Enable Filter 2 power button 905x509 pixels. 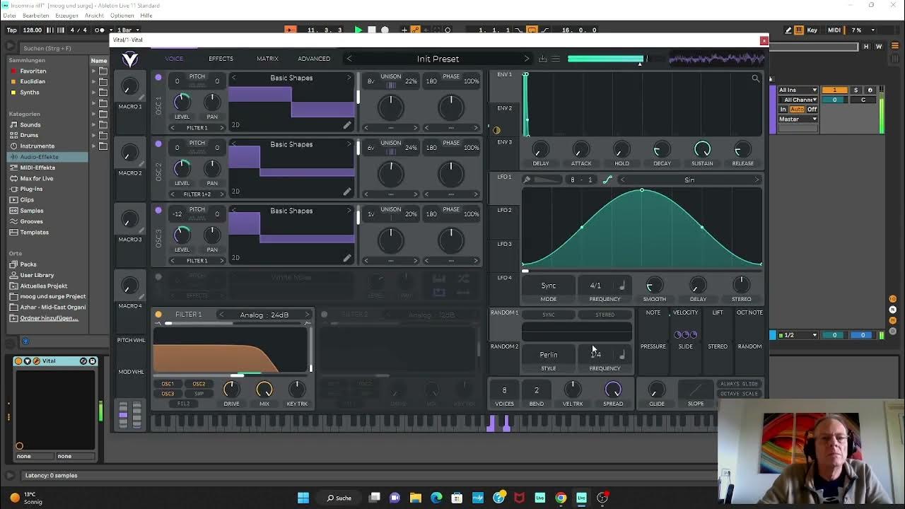325,315
